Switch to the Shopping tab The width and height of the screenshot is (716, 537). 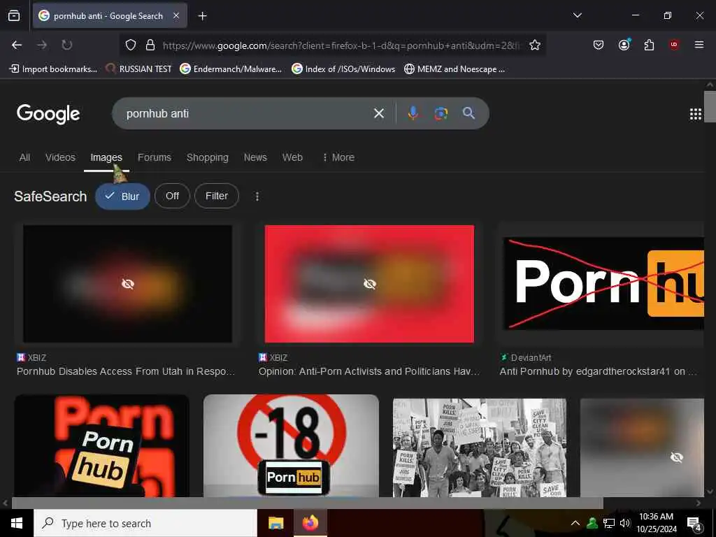[x=207, y=157]
